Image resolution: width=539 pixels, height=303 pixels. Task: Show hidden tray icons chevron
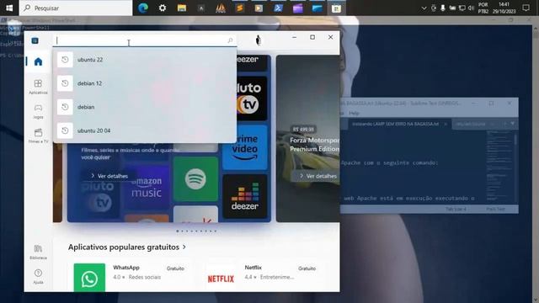point(424,8)
